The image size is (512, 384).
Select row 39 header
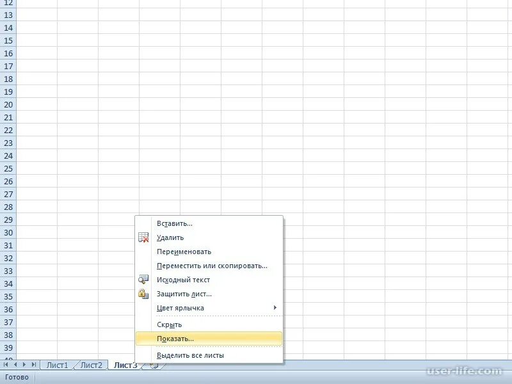[x=8, y=348]
